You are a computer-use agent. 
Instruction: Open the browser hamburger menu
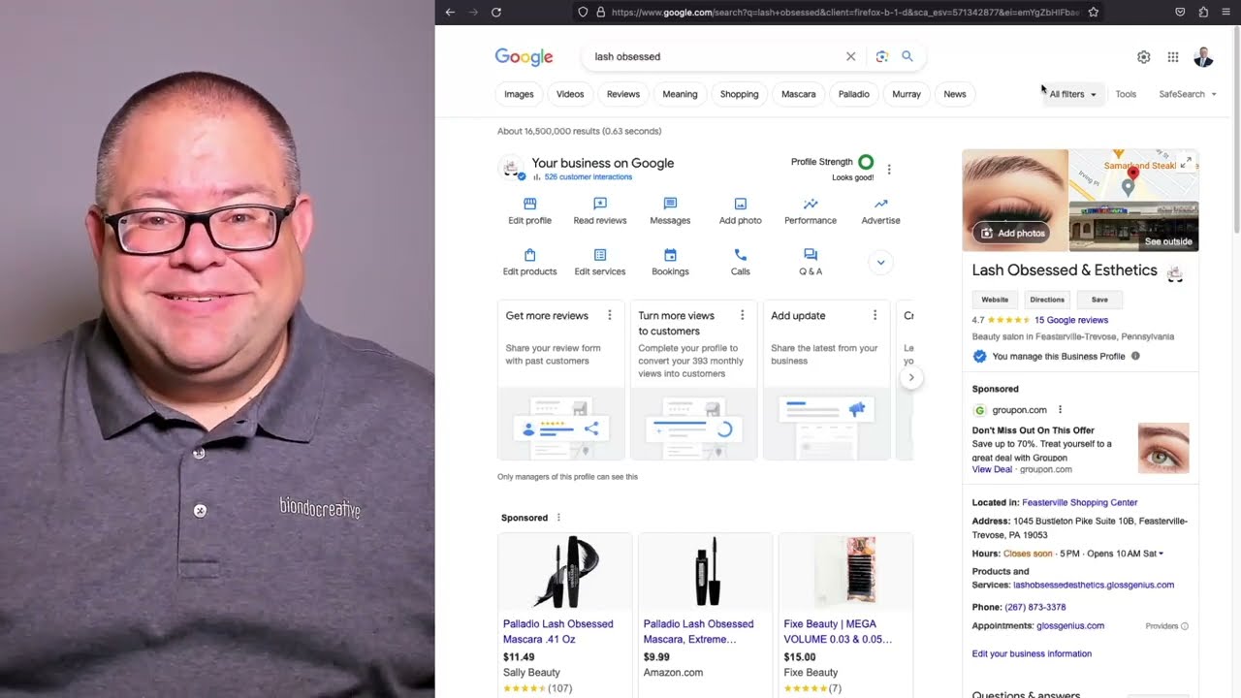point(1226,12)
